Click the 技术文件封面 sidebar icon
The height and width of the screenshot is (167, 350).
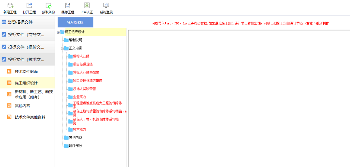point(9,72)
